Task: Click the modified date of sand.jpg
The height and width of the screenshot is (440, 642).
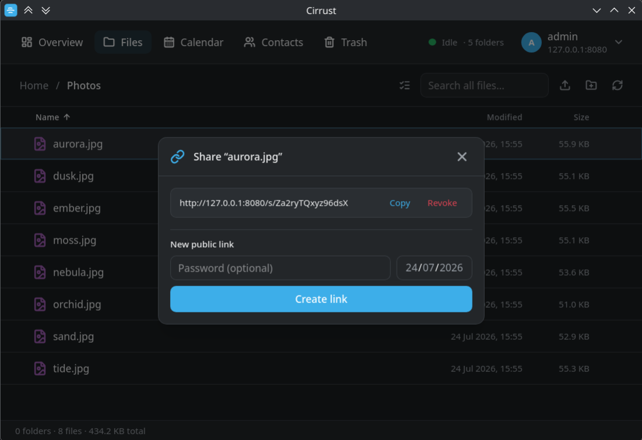Action: click(486, 336)
